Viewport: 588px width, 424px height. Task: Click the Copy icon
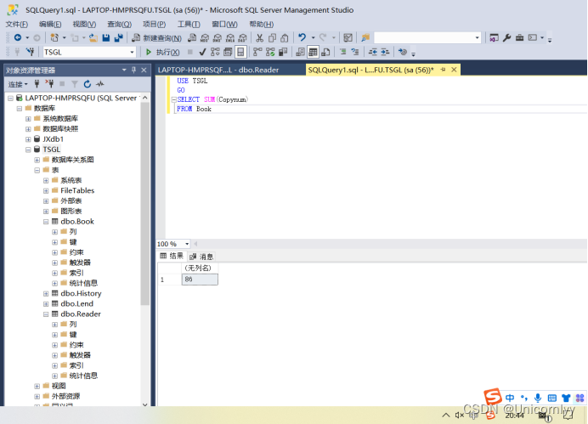pos(272,37)
